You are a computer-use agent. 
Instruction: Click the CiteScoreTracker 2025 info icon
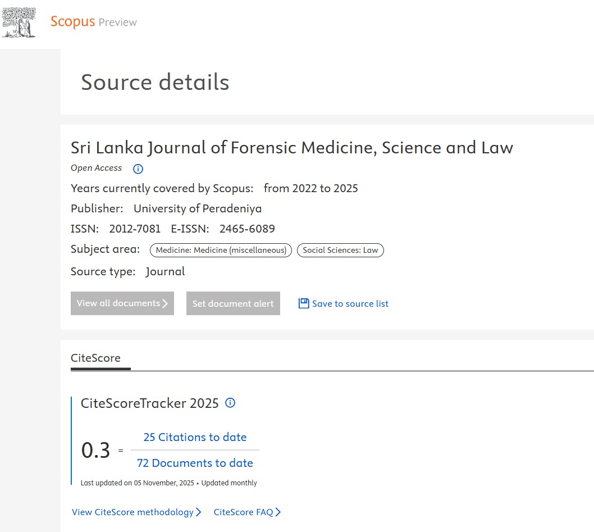[x=230, y=403]
